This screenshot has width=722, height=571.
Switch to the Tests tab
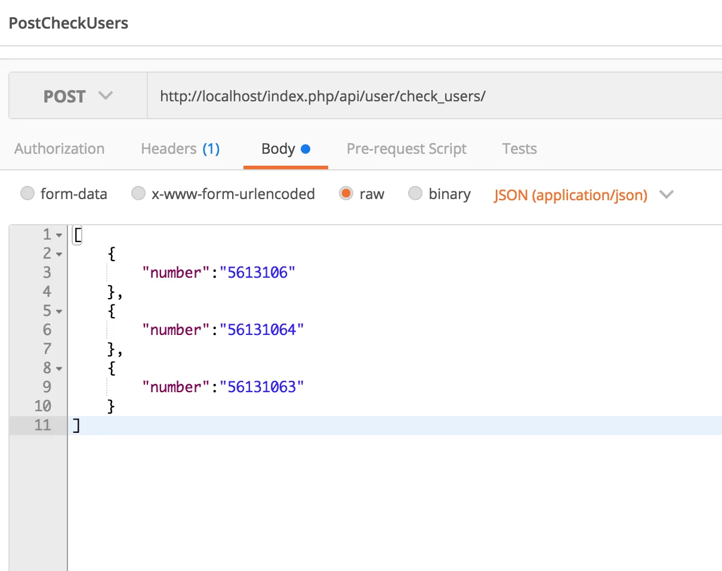pos(519,149)
